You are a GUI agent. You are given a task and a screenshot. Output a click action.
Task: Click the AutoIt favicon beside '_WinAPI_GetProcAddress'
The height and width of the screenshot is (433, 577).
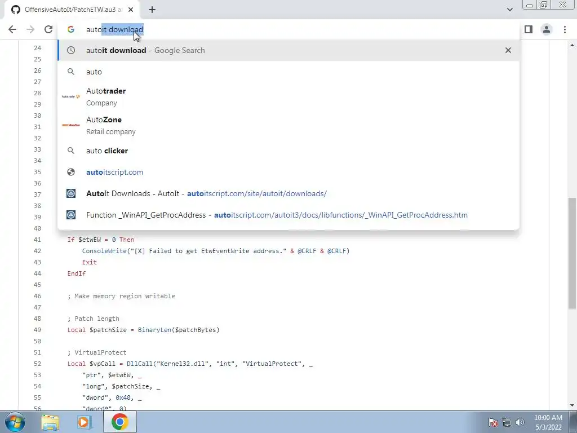click(70, 215)
